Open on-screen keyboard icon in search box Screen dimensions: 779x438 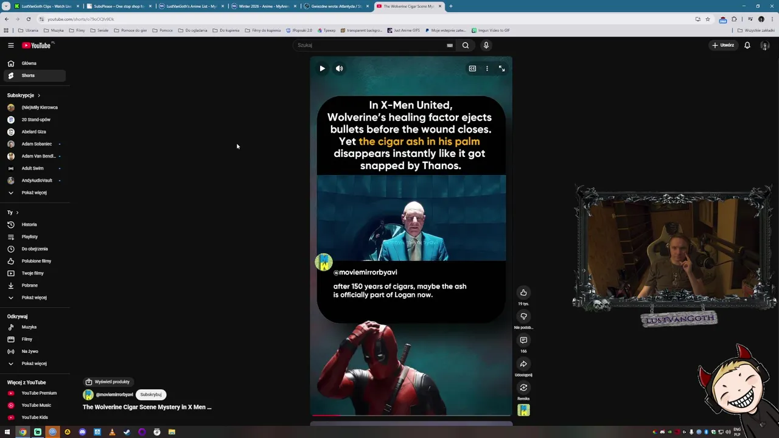tap(450, 45)
